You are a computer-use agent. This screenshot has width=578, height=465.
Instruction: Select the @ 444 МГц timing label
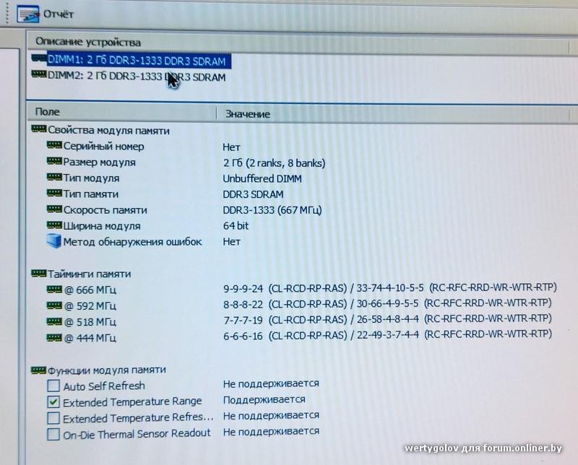coord(90,338)
